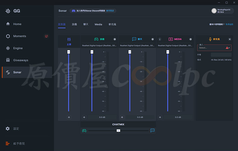This screenshot has width=238, height=151.
Task: Maximize the GG window
Action: click(x=226, y=3)
